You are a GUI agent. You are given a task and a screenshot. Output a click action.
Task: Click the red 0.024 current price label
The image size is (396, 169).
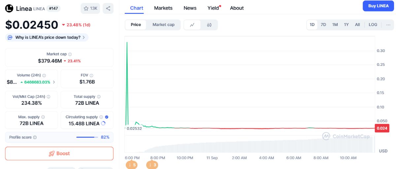(382, 128)
